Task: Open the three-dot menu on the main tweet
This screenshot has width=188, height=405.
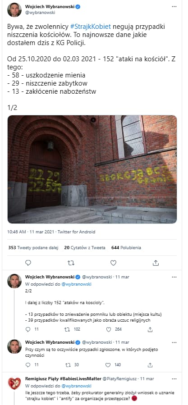Action: [174, 7]
